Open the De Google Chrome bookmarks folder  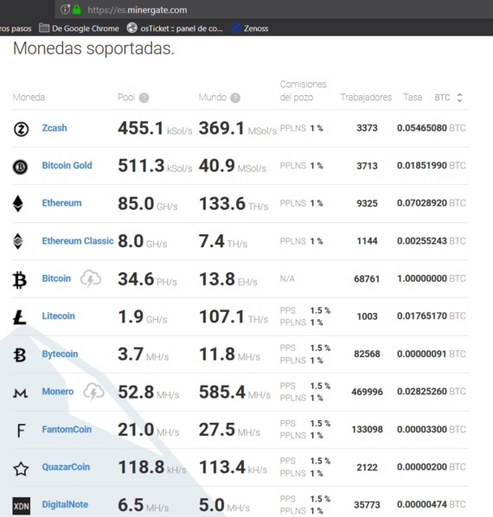[79, 29]
